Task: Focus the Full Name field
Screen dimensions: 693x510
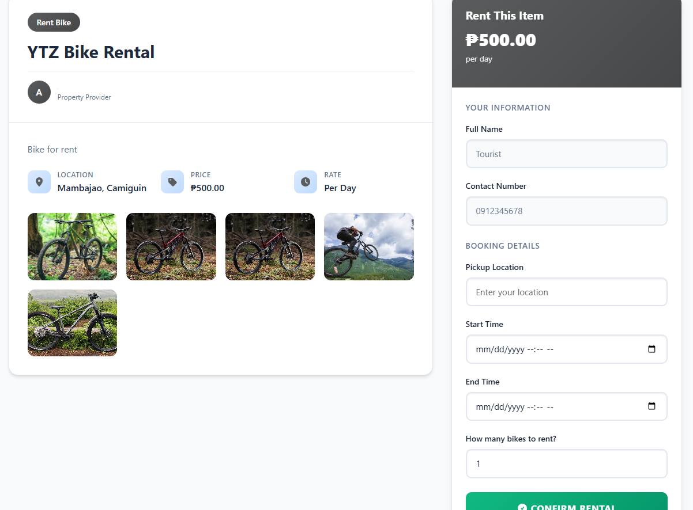Action: [566, 154]
